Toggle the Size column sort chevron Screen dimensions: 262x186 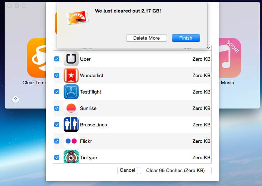coord(208,48)
